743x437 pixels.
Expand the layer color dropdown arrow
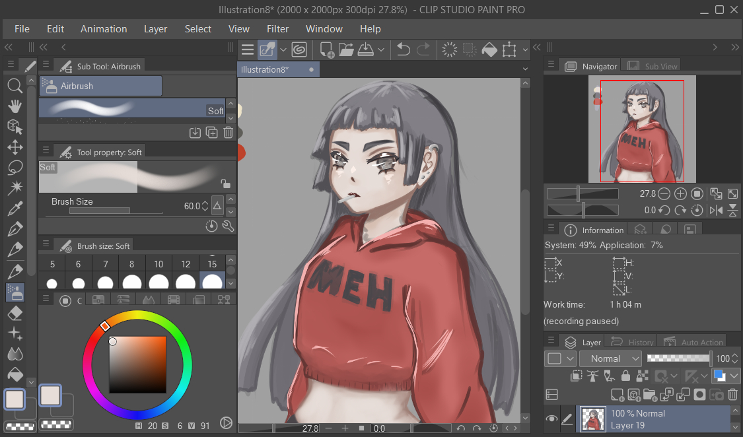(x=734, y=376)
